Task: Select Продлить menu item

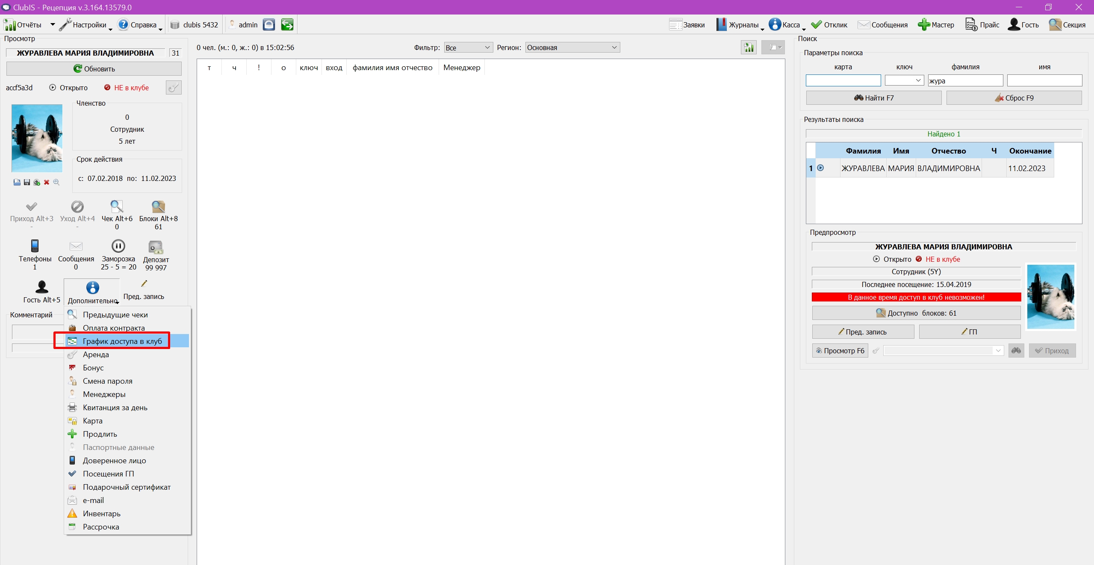Action: point(127,434)
